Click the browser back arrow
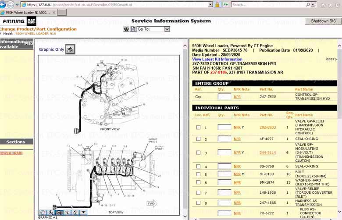342x220 pixels. coord(2,4)
